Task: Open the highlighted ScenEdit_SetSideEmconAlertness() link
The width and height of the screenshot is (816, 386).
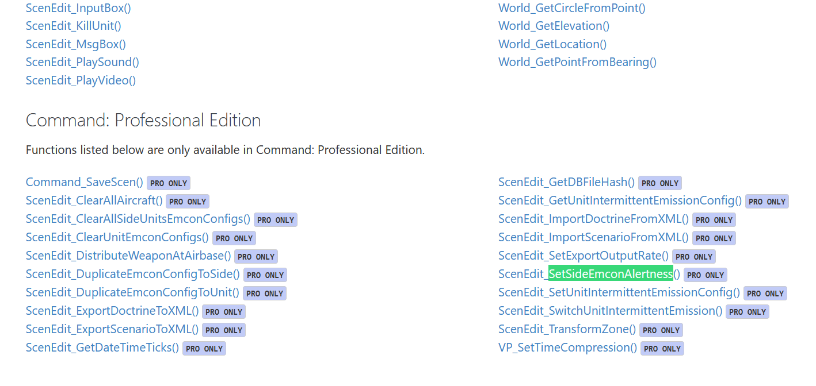Action: click(589, 274)
